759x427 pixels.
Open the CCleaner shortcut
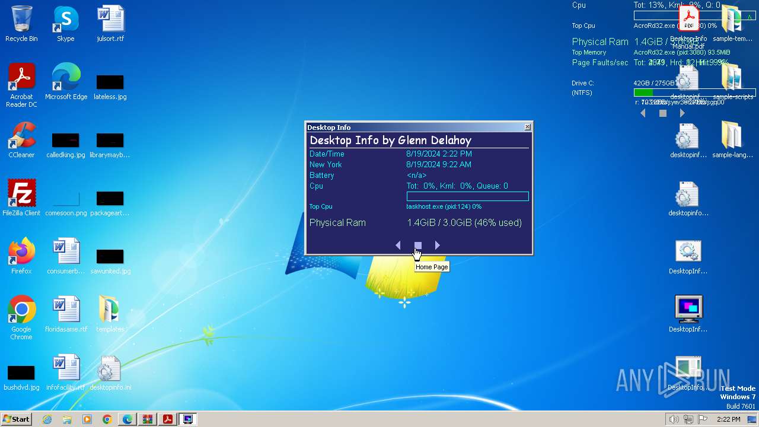21,141
